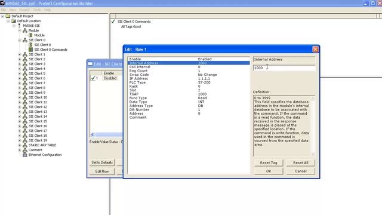Click the ProSoft Configuration Builder title bar app icon
Viewport: 382px width, 215px height.
(x=2, y=3)
